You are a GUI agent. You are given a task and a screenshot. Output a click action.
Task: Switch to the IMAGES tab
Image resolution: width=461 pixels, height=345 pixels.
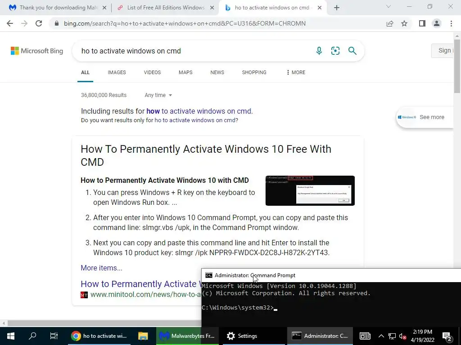click(117, 72)
